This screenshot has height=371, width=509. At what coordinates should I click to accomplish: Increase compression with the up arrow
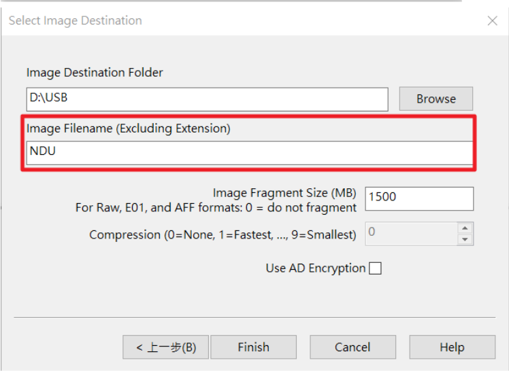(465, 228)
